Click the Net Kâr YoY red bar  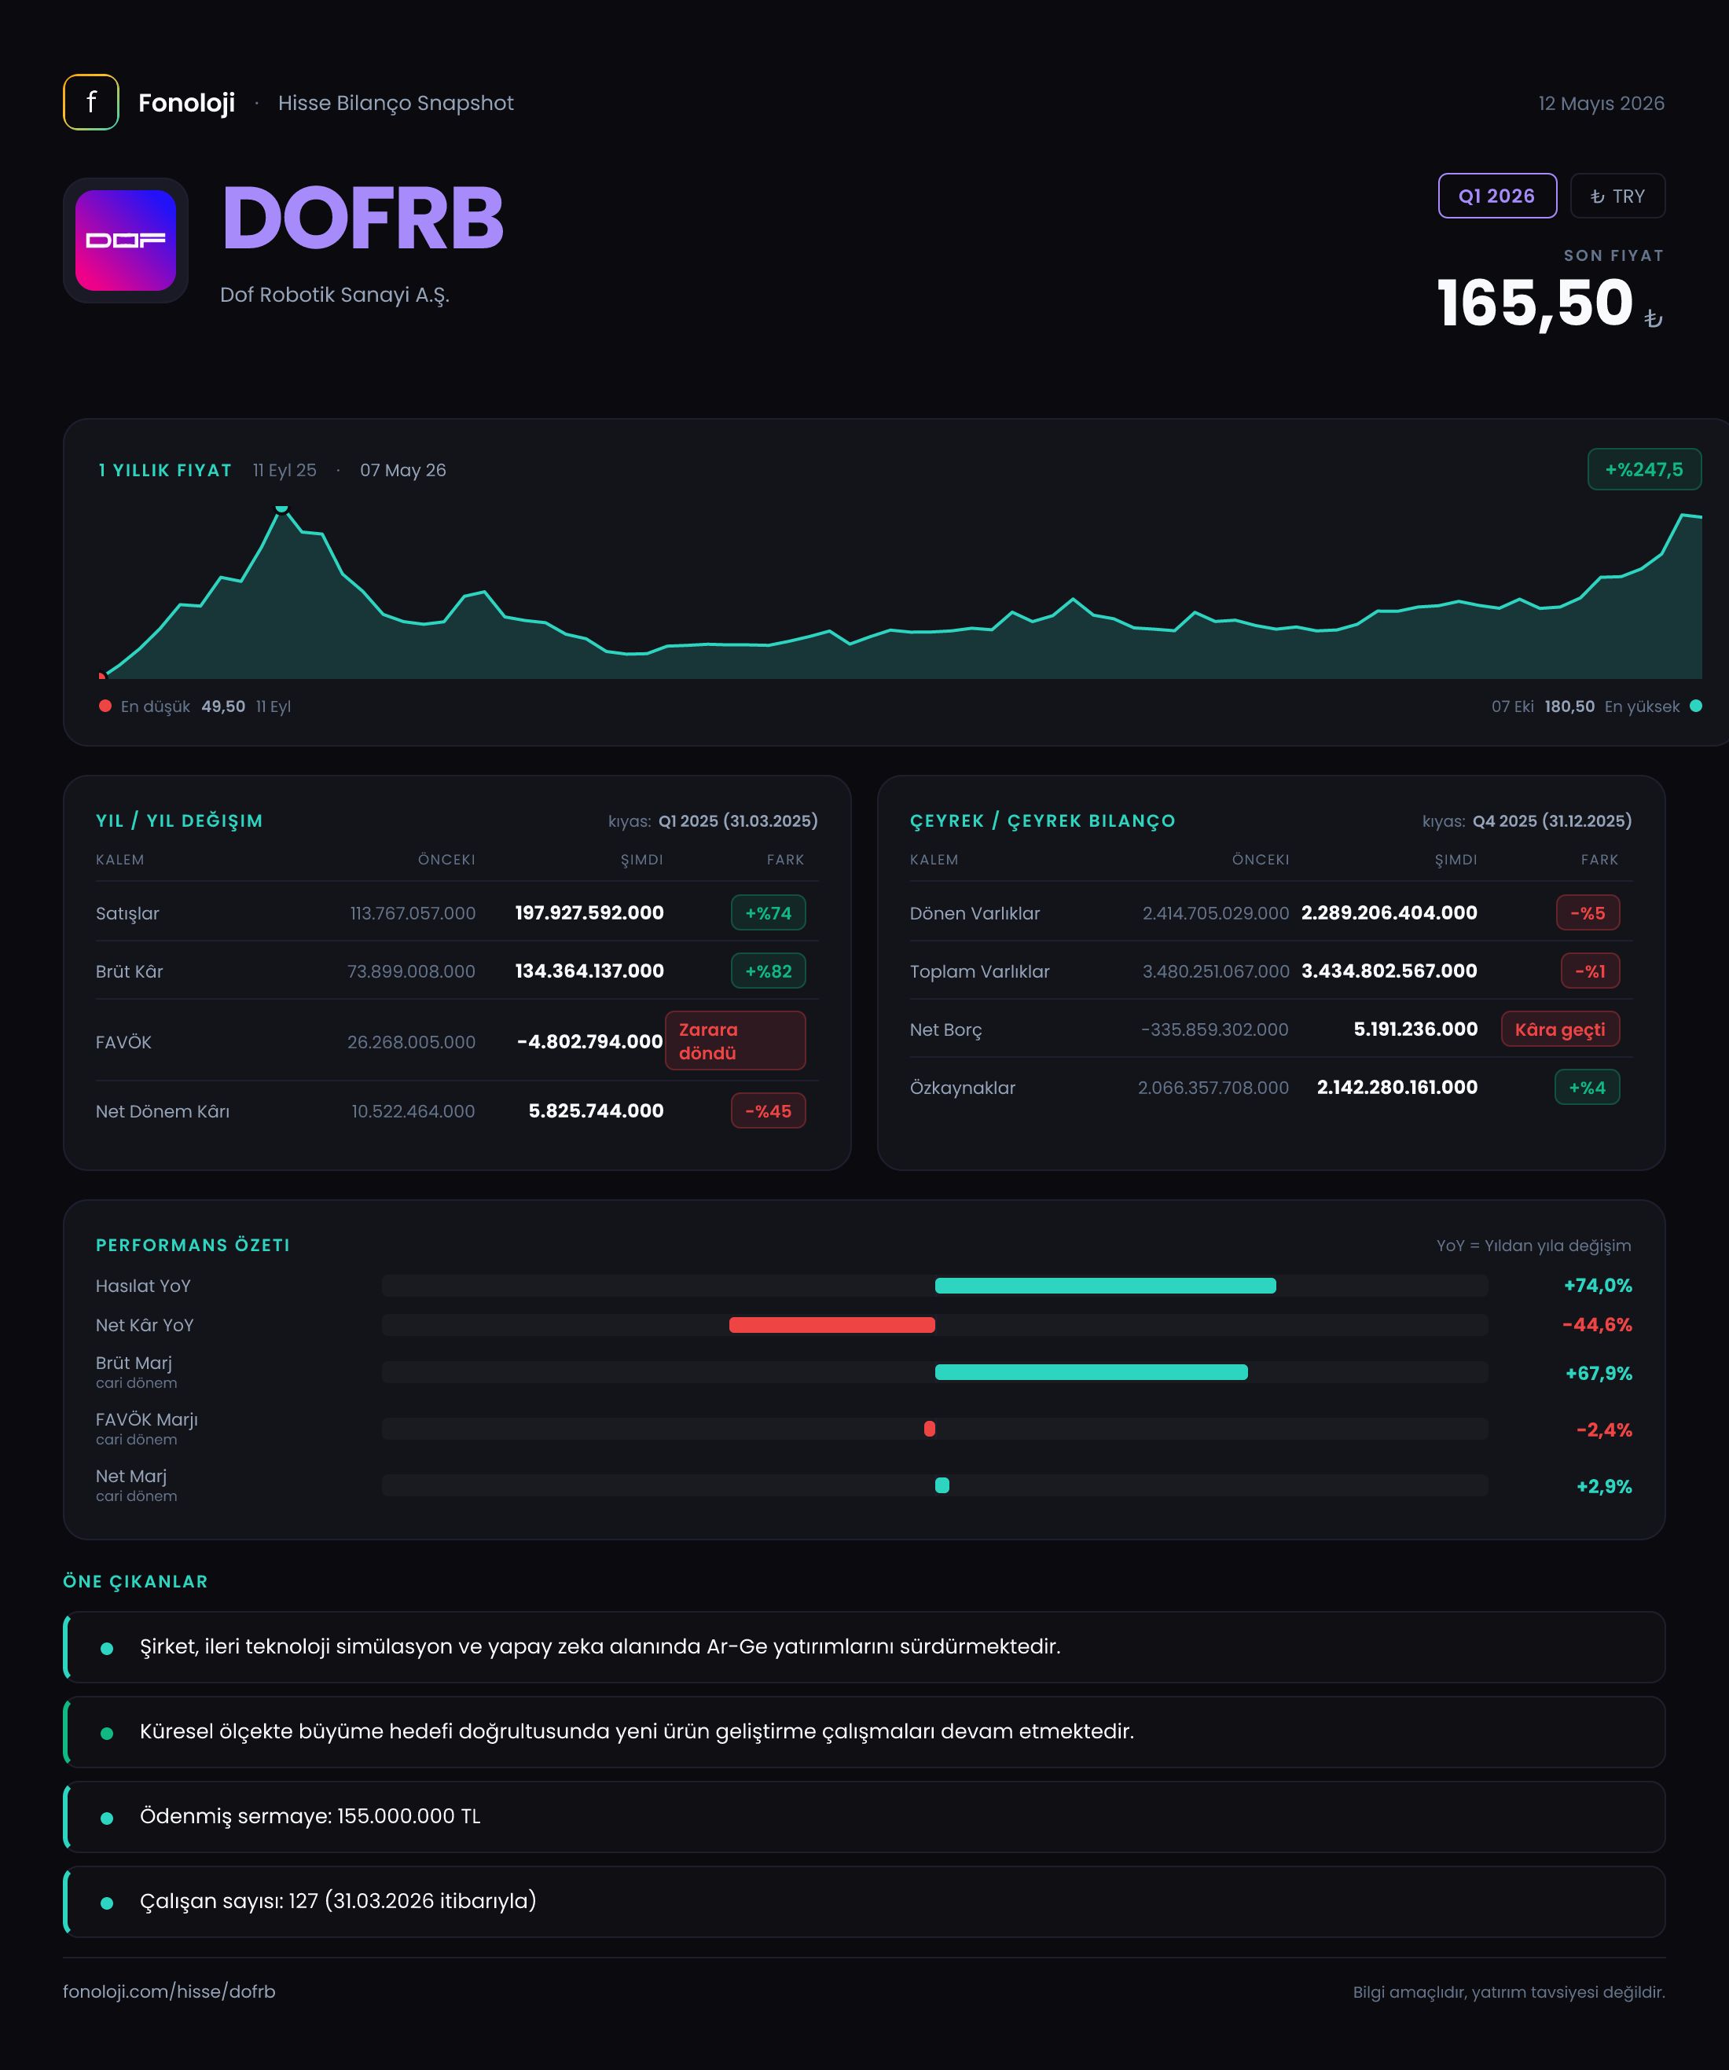(832, 1325)
